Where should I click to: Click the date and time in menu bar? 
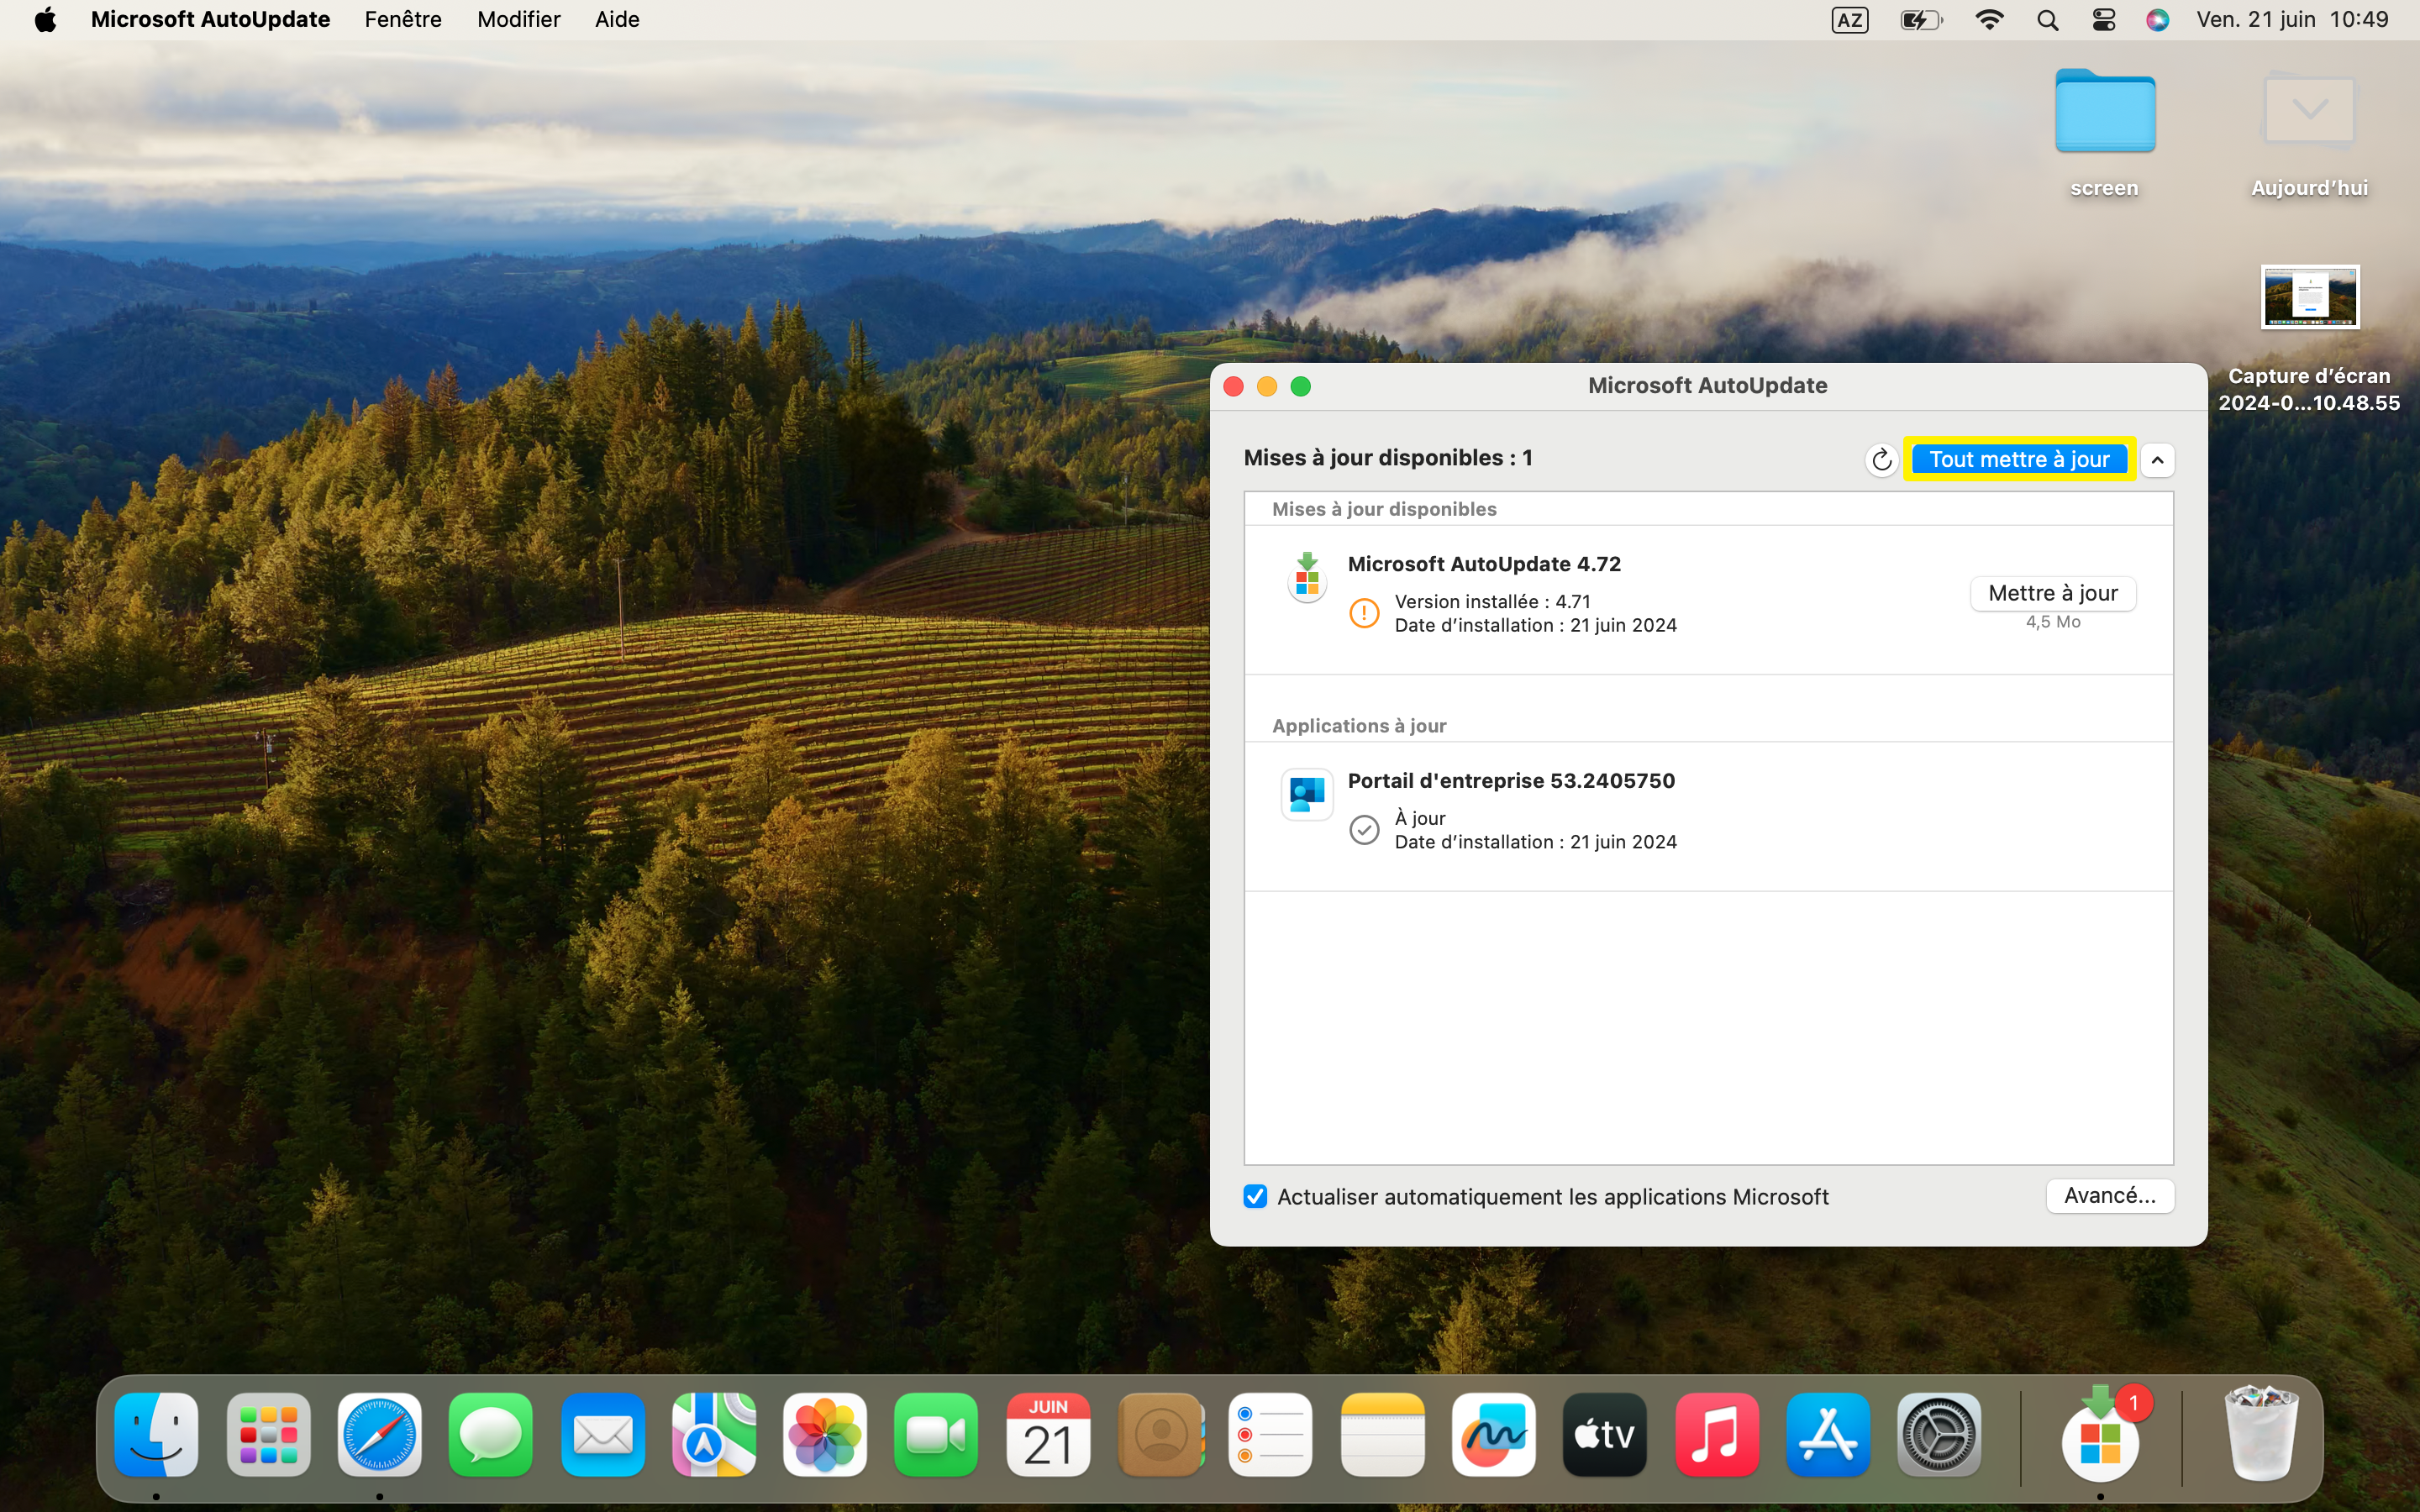(x=2292, y=20)
